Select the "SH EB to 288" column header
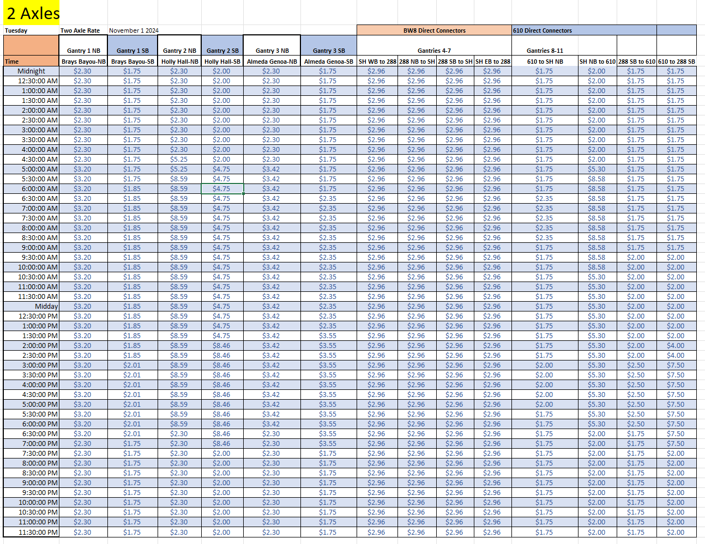Screen dimensions: 705x544 click(x=493, y=62)
